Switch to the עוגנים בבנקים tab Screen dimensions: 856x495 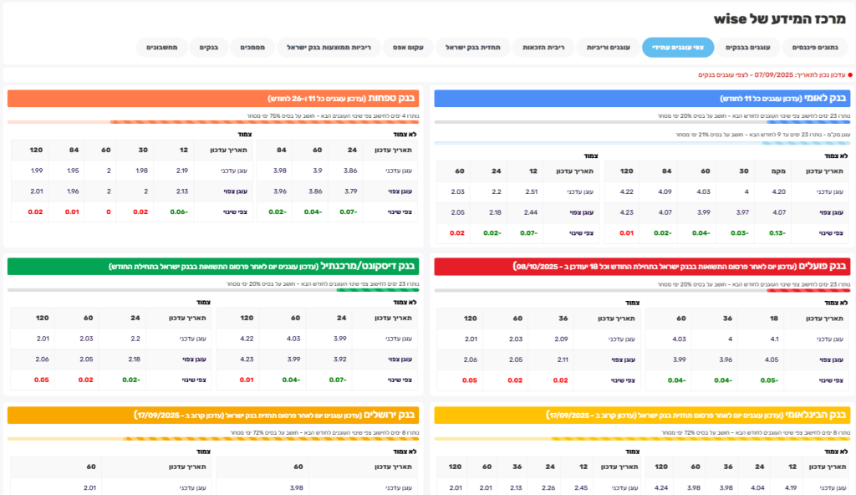(x=748, y=48)
